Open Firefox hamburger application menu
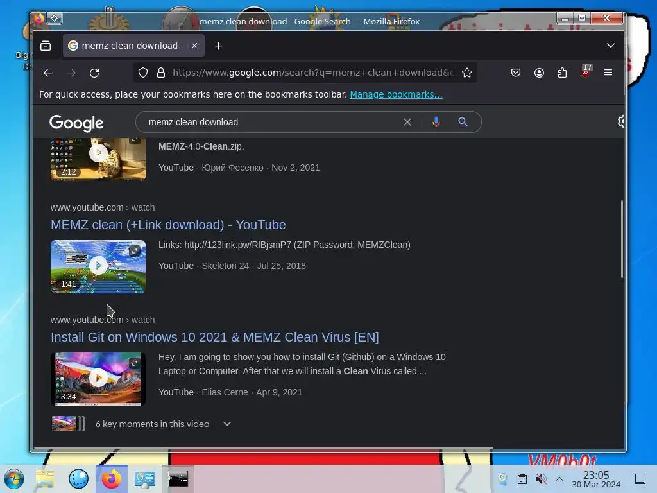Viewport: 657px width, 493px height. click(x=608, y=73)
